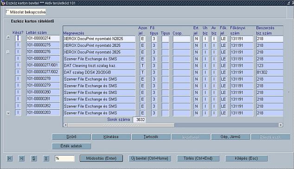Click the % search input field
The image size is (294, 169).
coord(64,158)
